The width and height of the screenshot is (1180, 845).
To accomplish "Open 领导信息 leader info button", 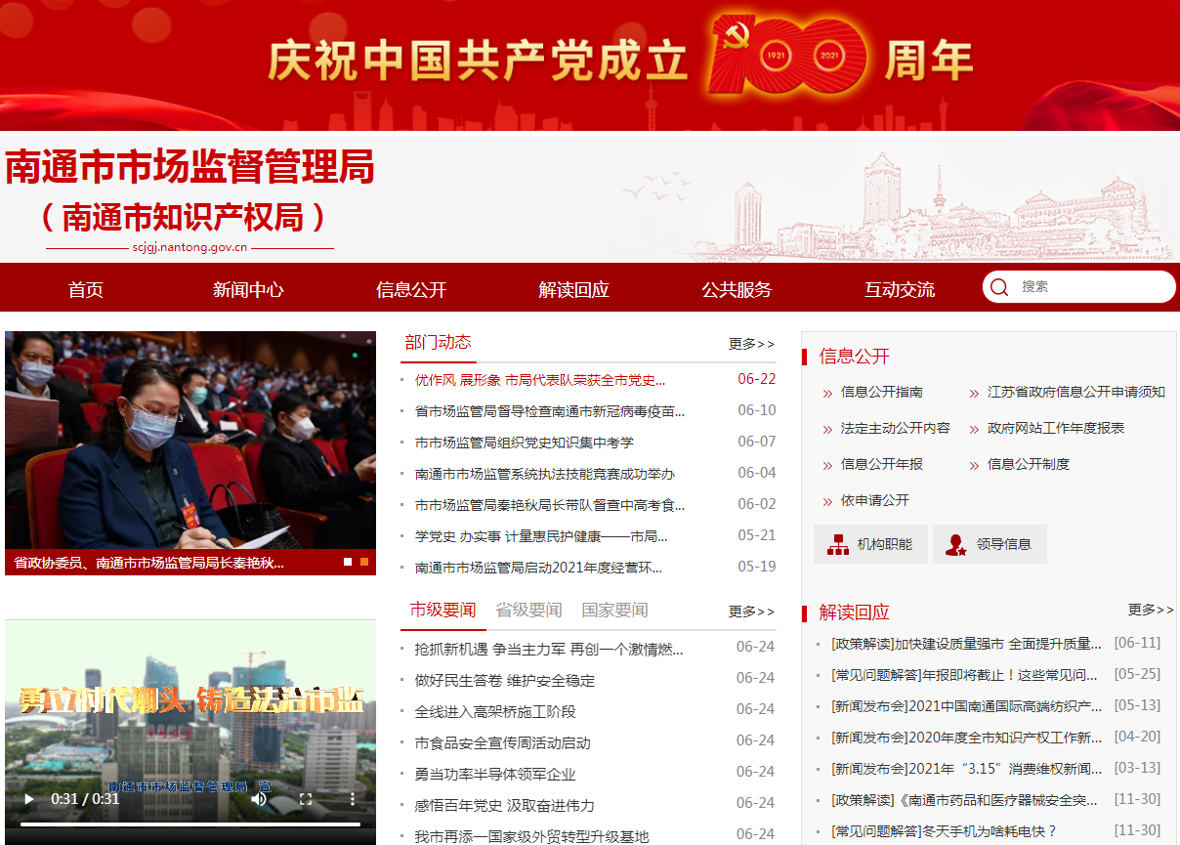I will [x=990, y=544].
